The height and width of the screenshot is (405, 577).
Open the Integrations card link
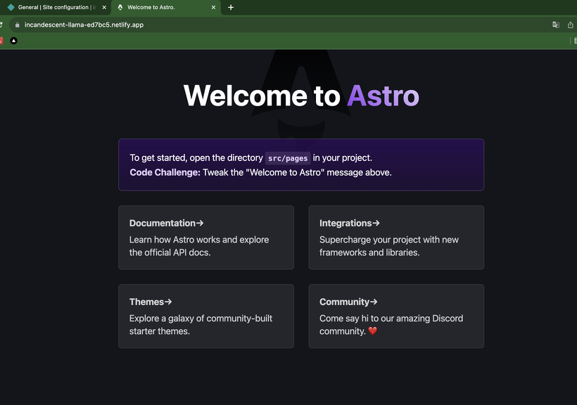click(396, 238)
